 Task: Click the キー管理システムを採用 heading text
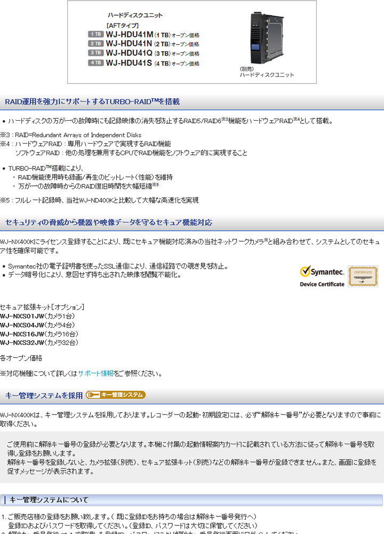pos(44,395)
